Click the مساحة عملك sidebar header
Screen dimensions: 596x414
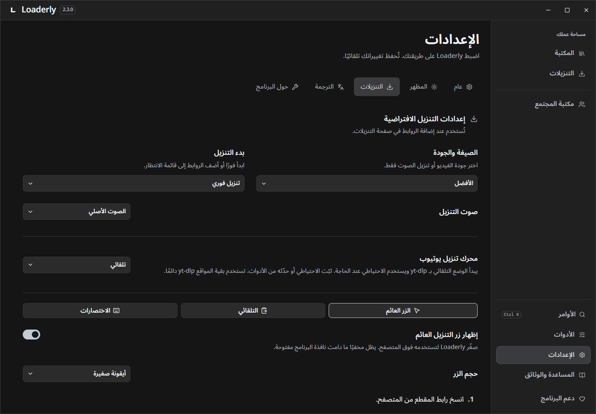(x=571, y=34)
